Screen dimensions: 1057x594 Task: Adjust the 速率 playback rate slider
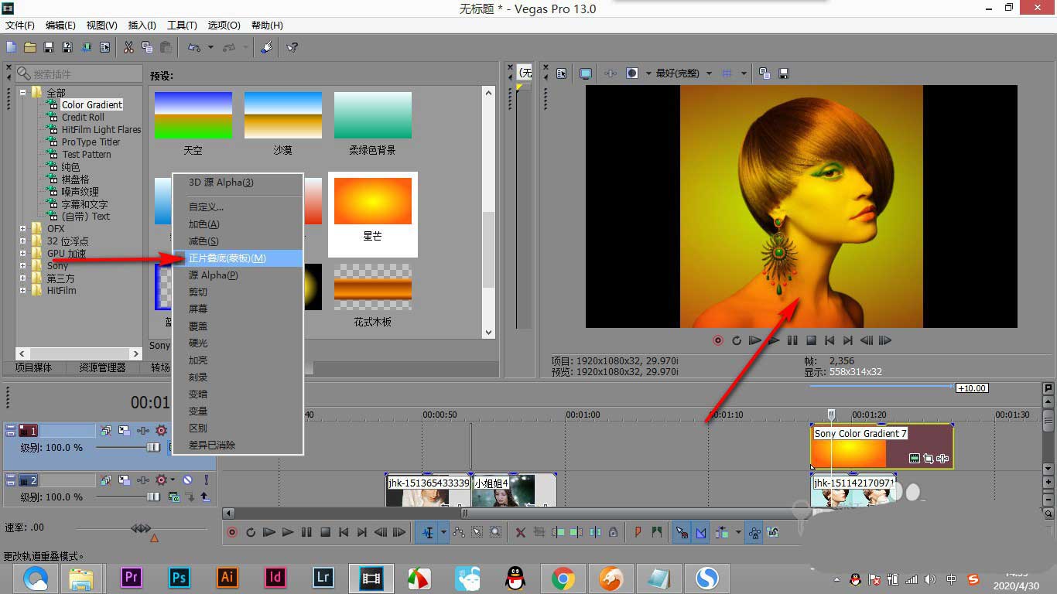click(140, 528)
